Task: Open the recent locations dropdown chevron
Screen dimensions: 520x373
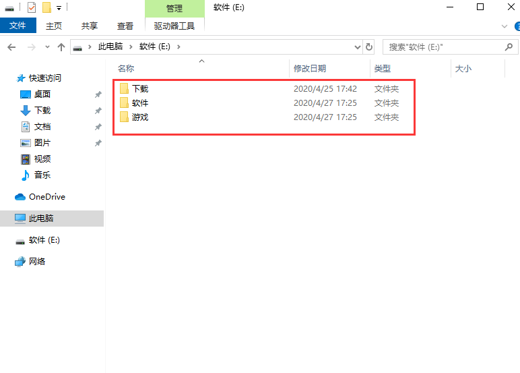Action: (x=47, y=47)
